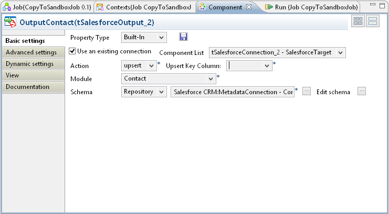
Task: Open the Schema type dropdown set to Repository
Action: [144, 92]
